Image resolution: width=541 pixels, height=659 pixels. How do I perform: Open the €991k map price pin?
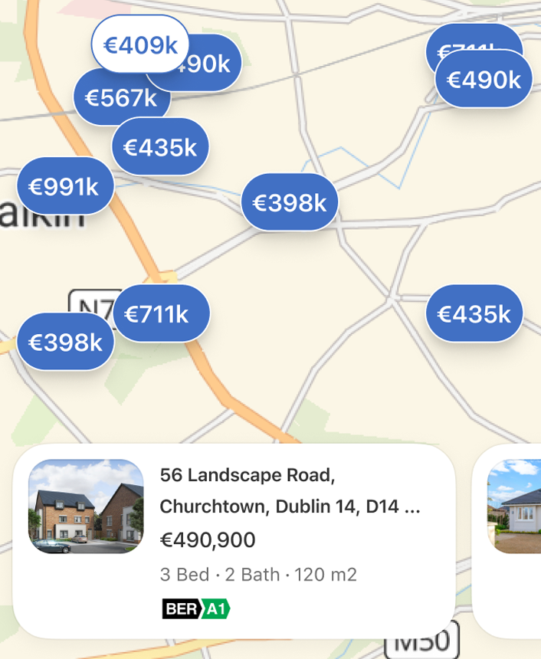pos(64,185)
